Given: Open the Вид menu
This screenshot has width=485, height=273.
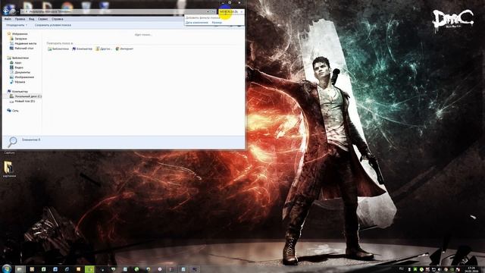Looking at the screenshot, I should pos(32,19).
